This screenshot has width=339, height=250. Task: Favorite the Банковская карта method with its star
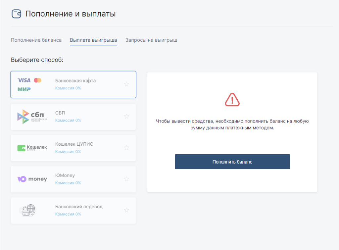point(126,84)
